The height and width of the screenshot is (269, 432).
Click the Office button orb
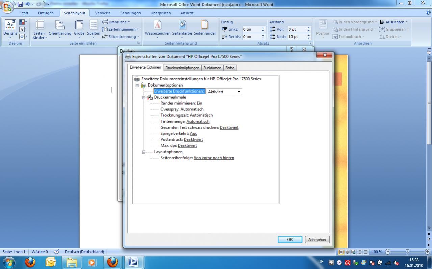coord(8,7)
